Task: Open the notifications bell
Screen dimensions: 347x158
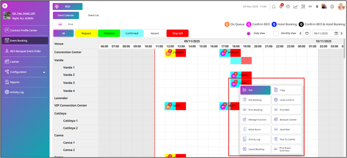Action: pyautogui.click(x=274, y=7)
